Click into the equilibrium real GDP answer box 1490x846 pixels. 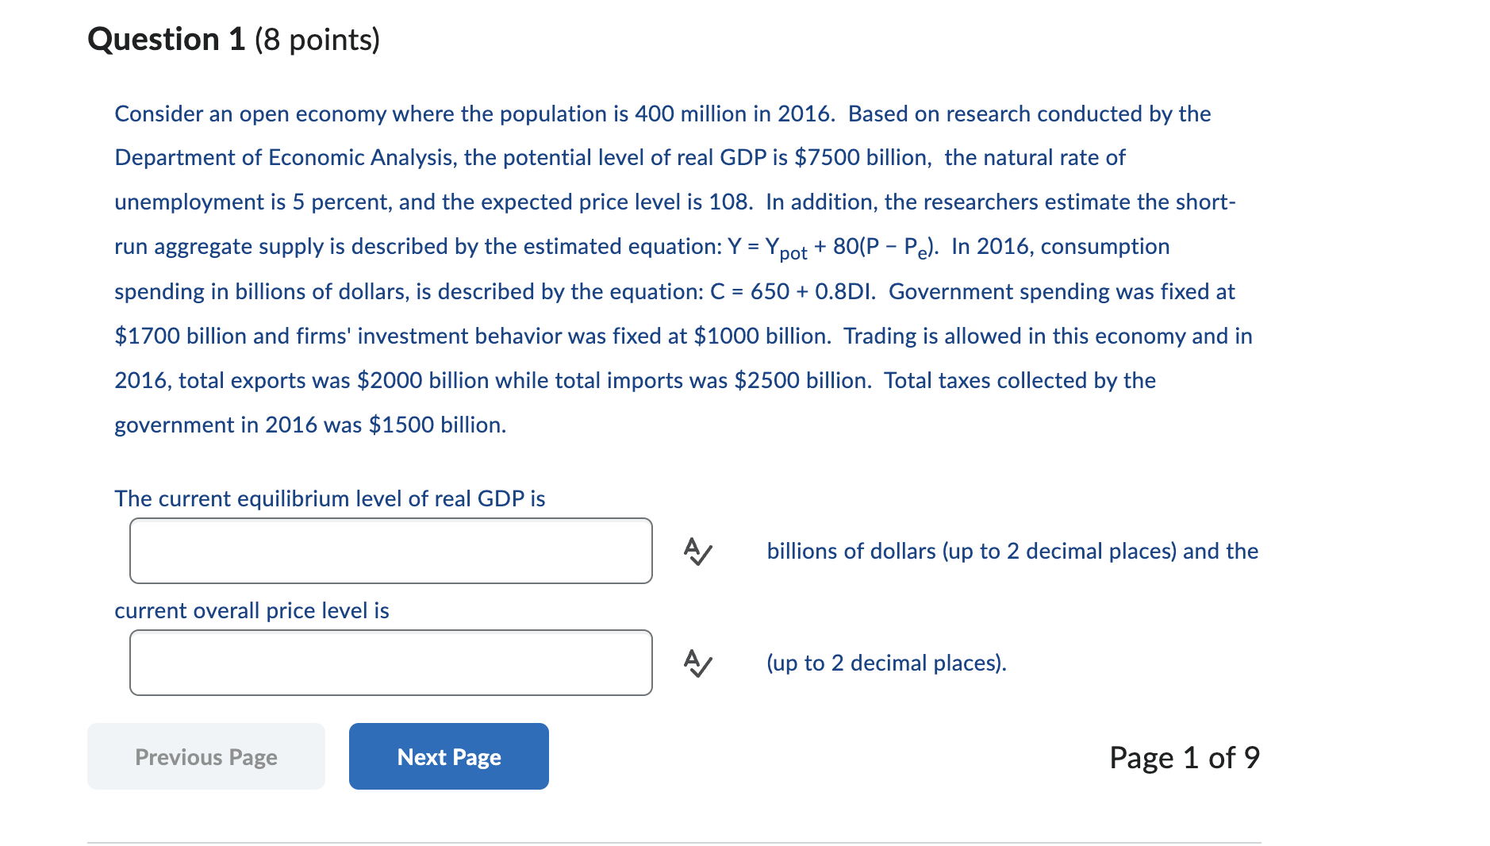[390, 550]
